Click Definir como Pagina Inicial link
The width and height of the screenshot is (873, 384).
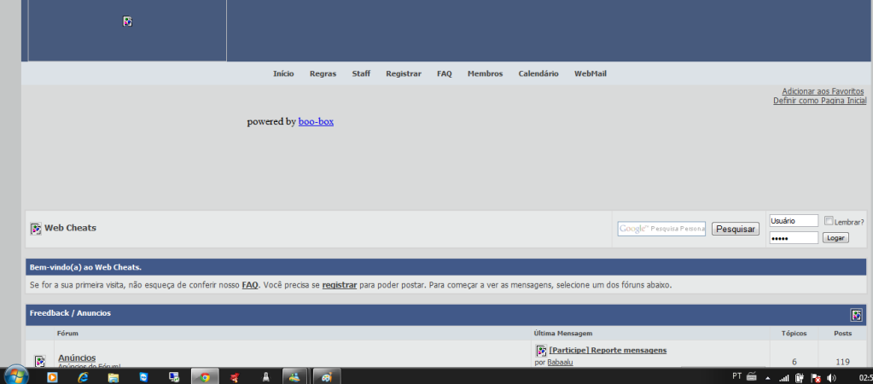[819, 101]
